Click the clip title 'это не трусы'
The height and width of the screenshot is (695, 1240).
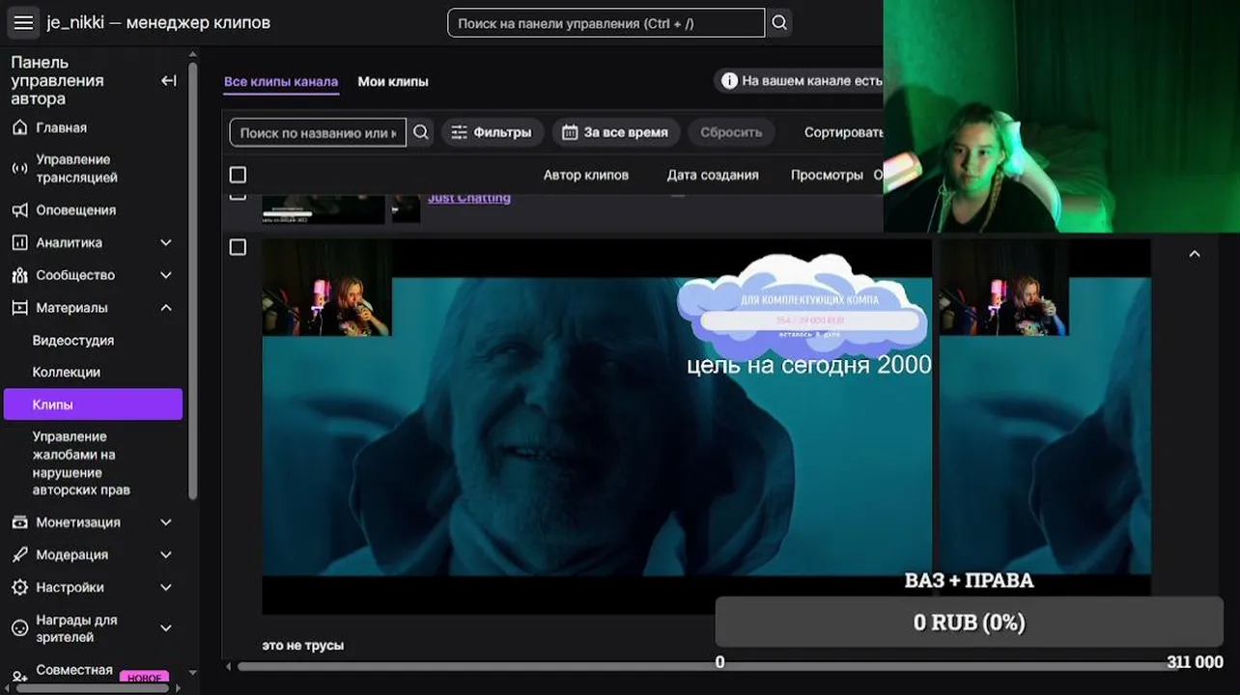coord(303,645)
